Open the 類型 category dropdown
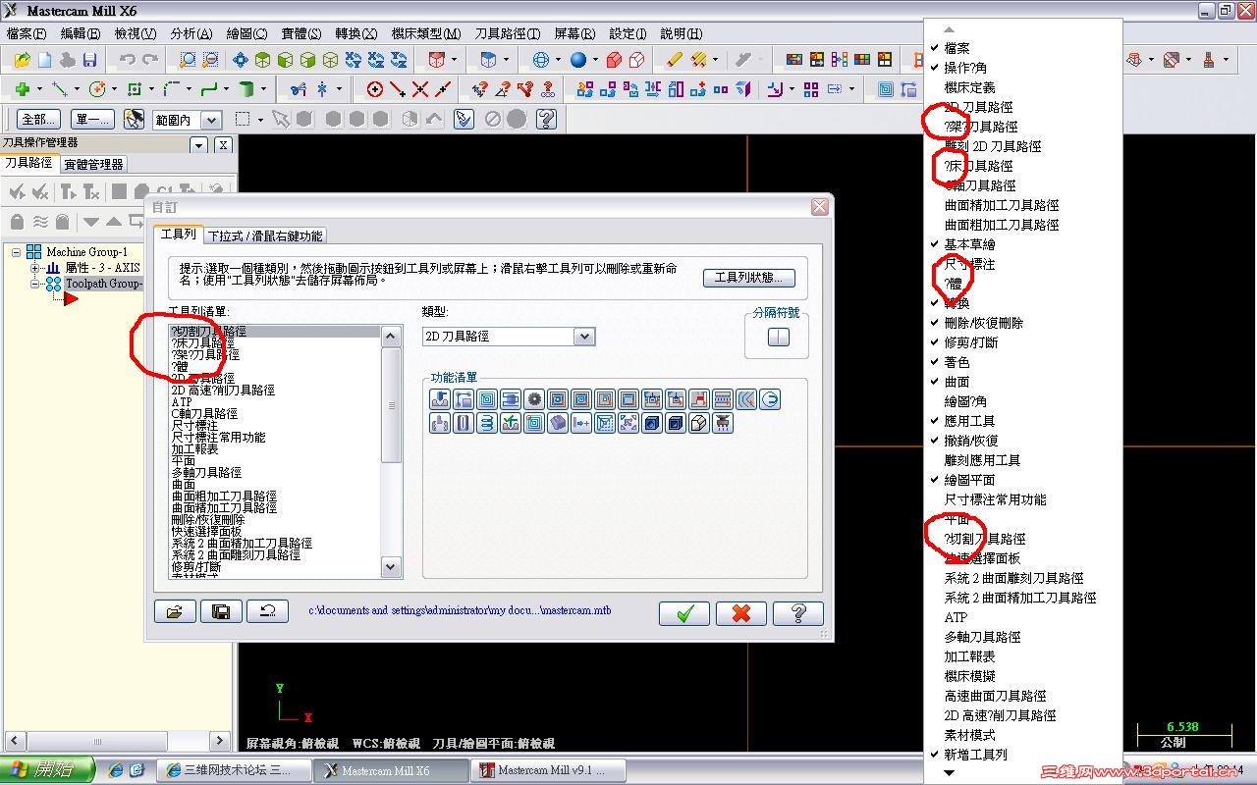 (x=584, y=337)
